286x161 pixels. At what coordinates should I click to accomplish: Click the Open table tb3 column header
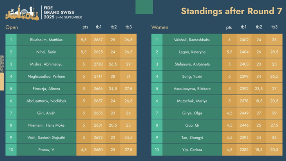pos(128,27)
